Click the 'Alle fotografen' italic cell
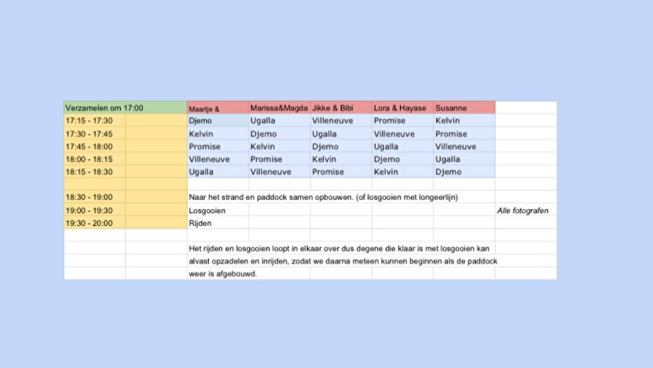 [526, 211]
